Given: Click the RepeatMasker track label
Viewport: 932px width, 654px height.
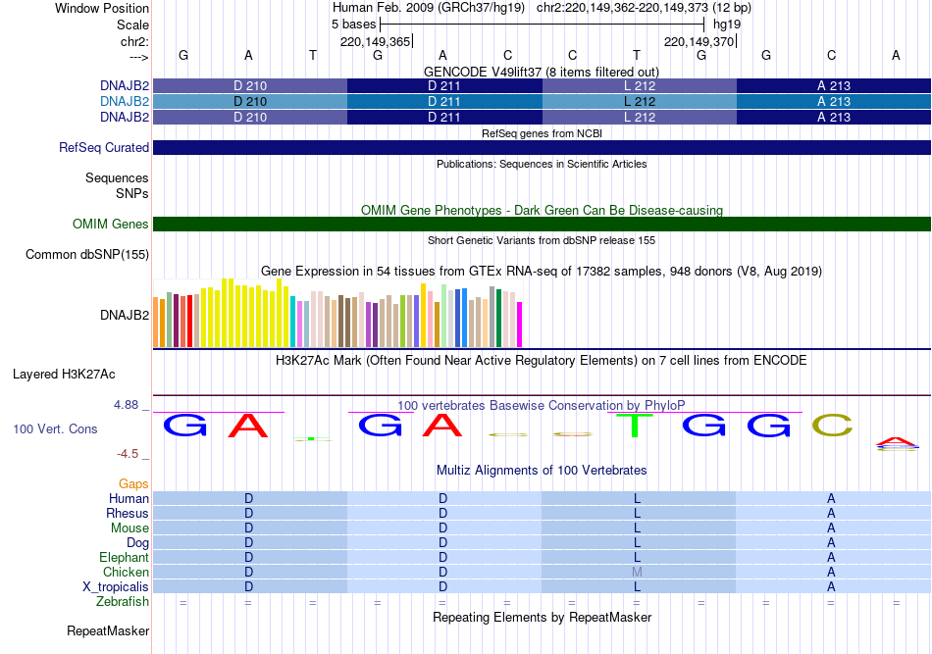Looking at the screenshot, I should point(108,630).
